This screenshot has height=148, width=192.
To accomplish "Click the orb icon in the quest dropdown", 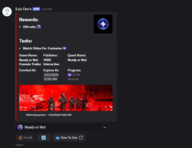I will (20, 127).
